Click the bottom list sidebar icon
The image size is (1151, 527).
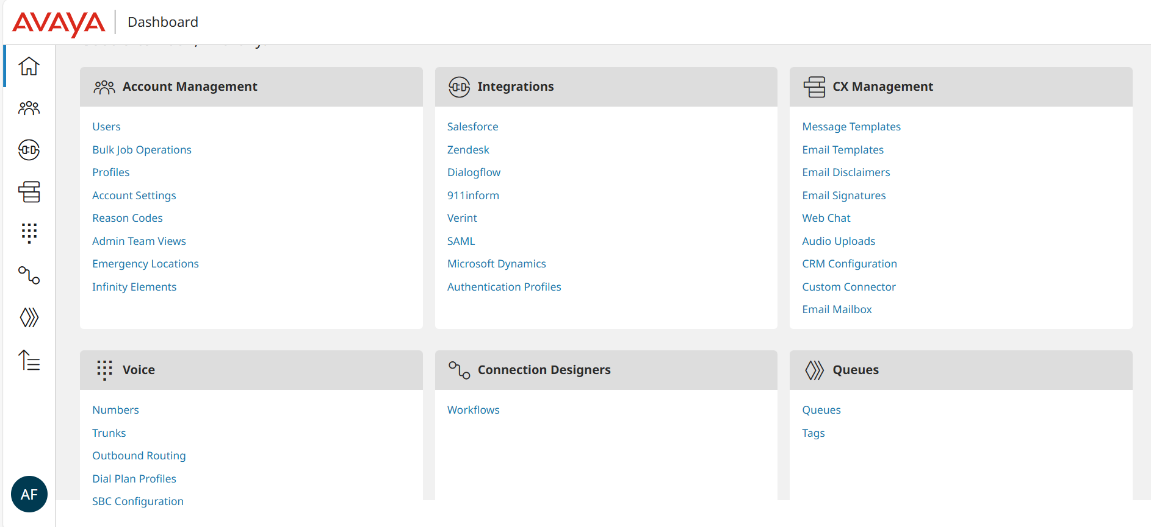tap(29, 360)
